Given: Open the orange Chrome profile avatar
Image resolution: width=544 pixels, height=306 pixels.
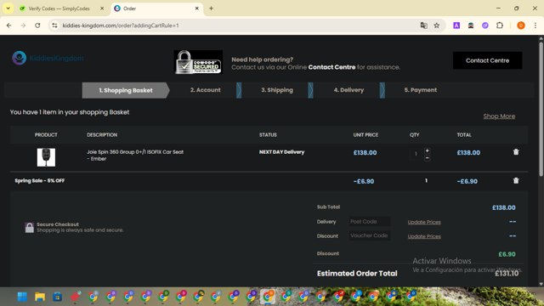Looking at the screenshot, I should coord(521,25).
